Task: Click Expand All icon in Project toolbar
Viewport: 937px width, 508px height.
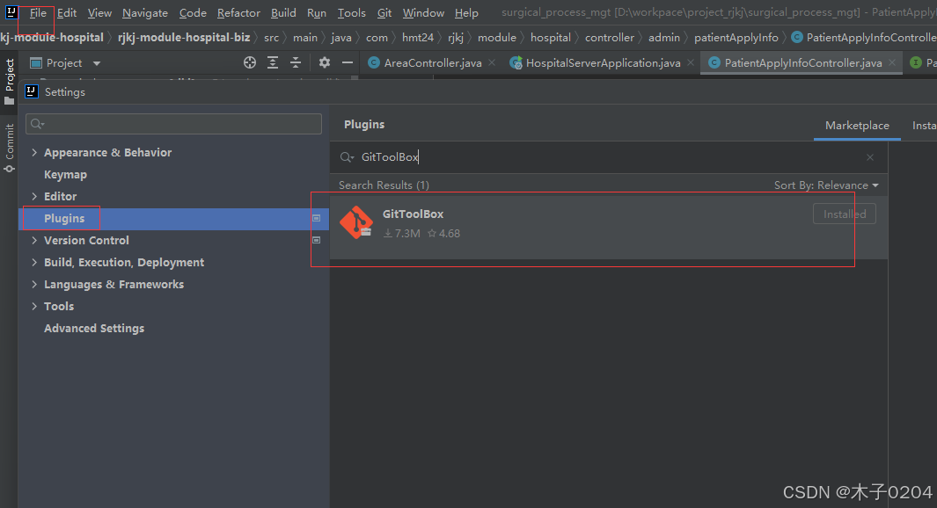Action: click(273, 62)
